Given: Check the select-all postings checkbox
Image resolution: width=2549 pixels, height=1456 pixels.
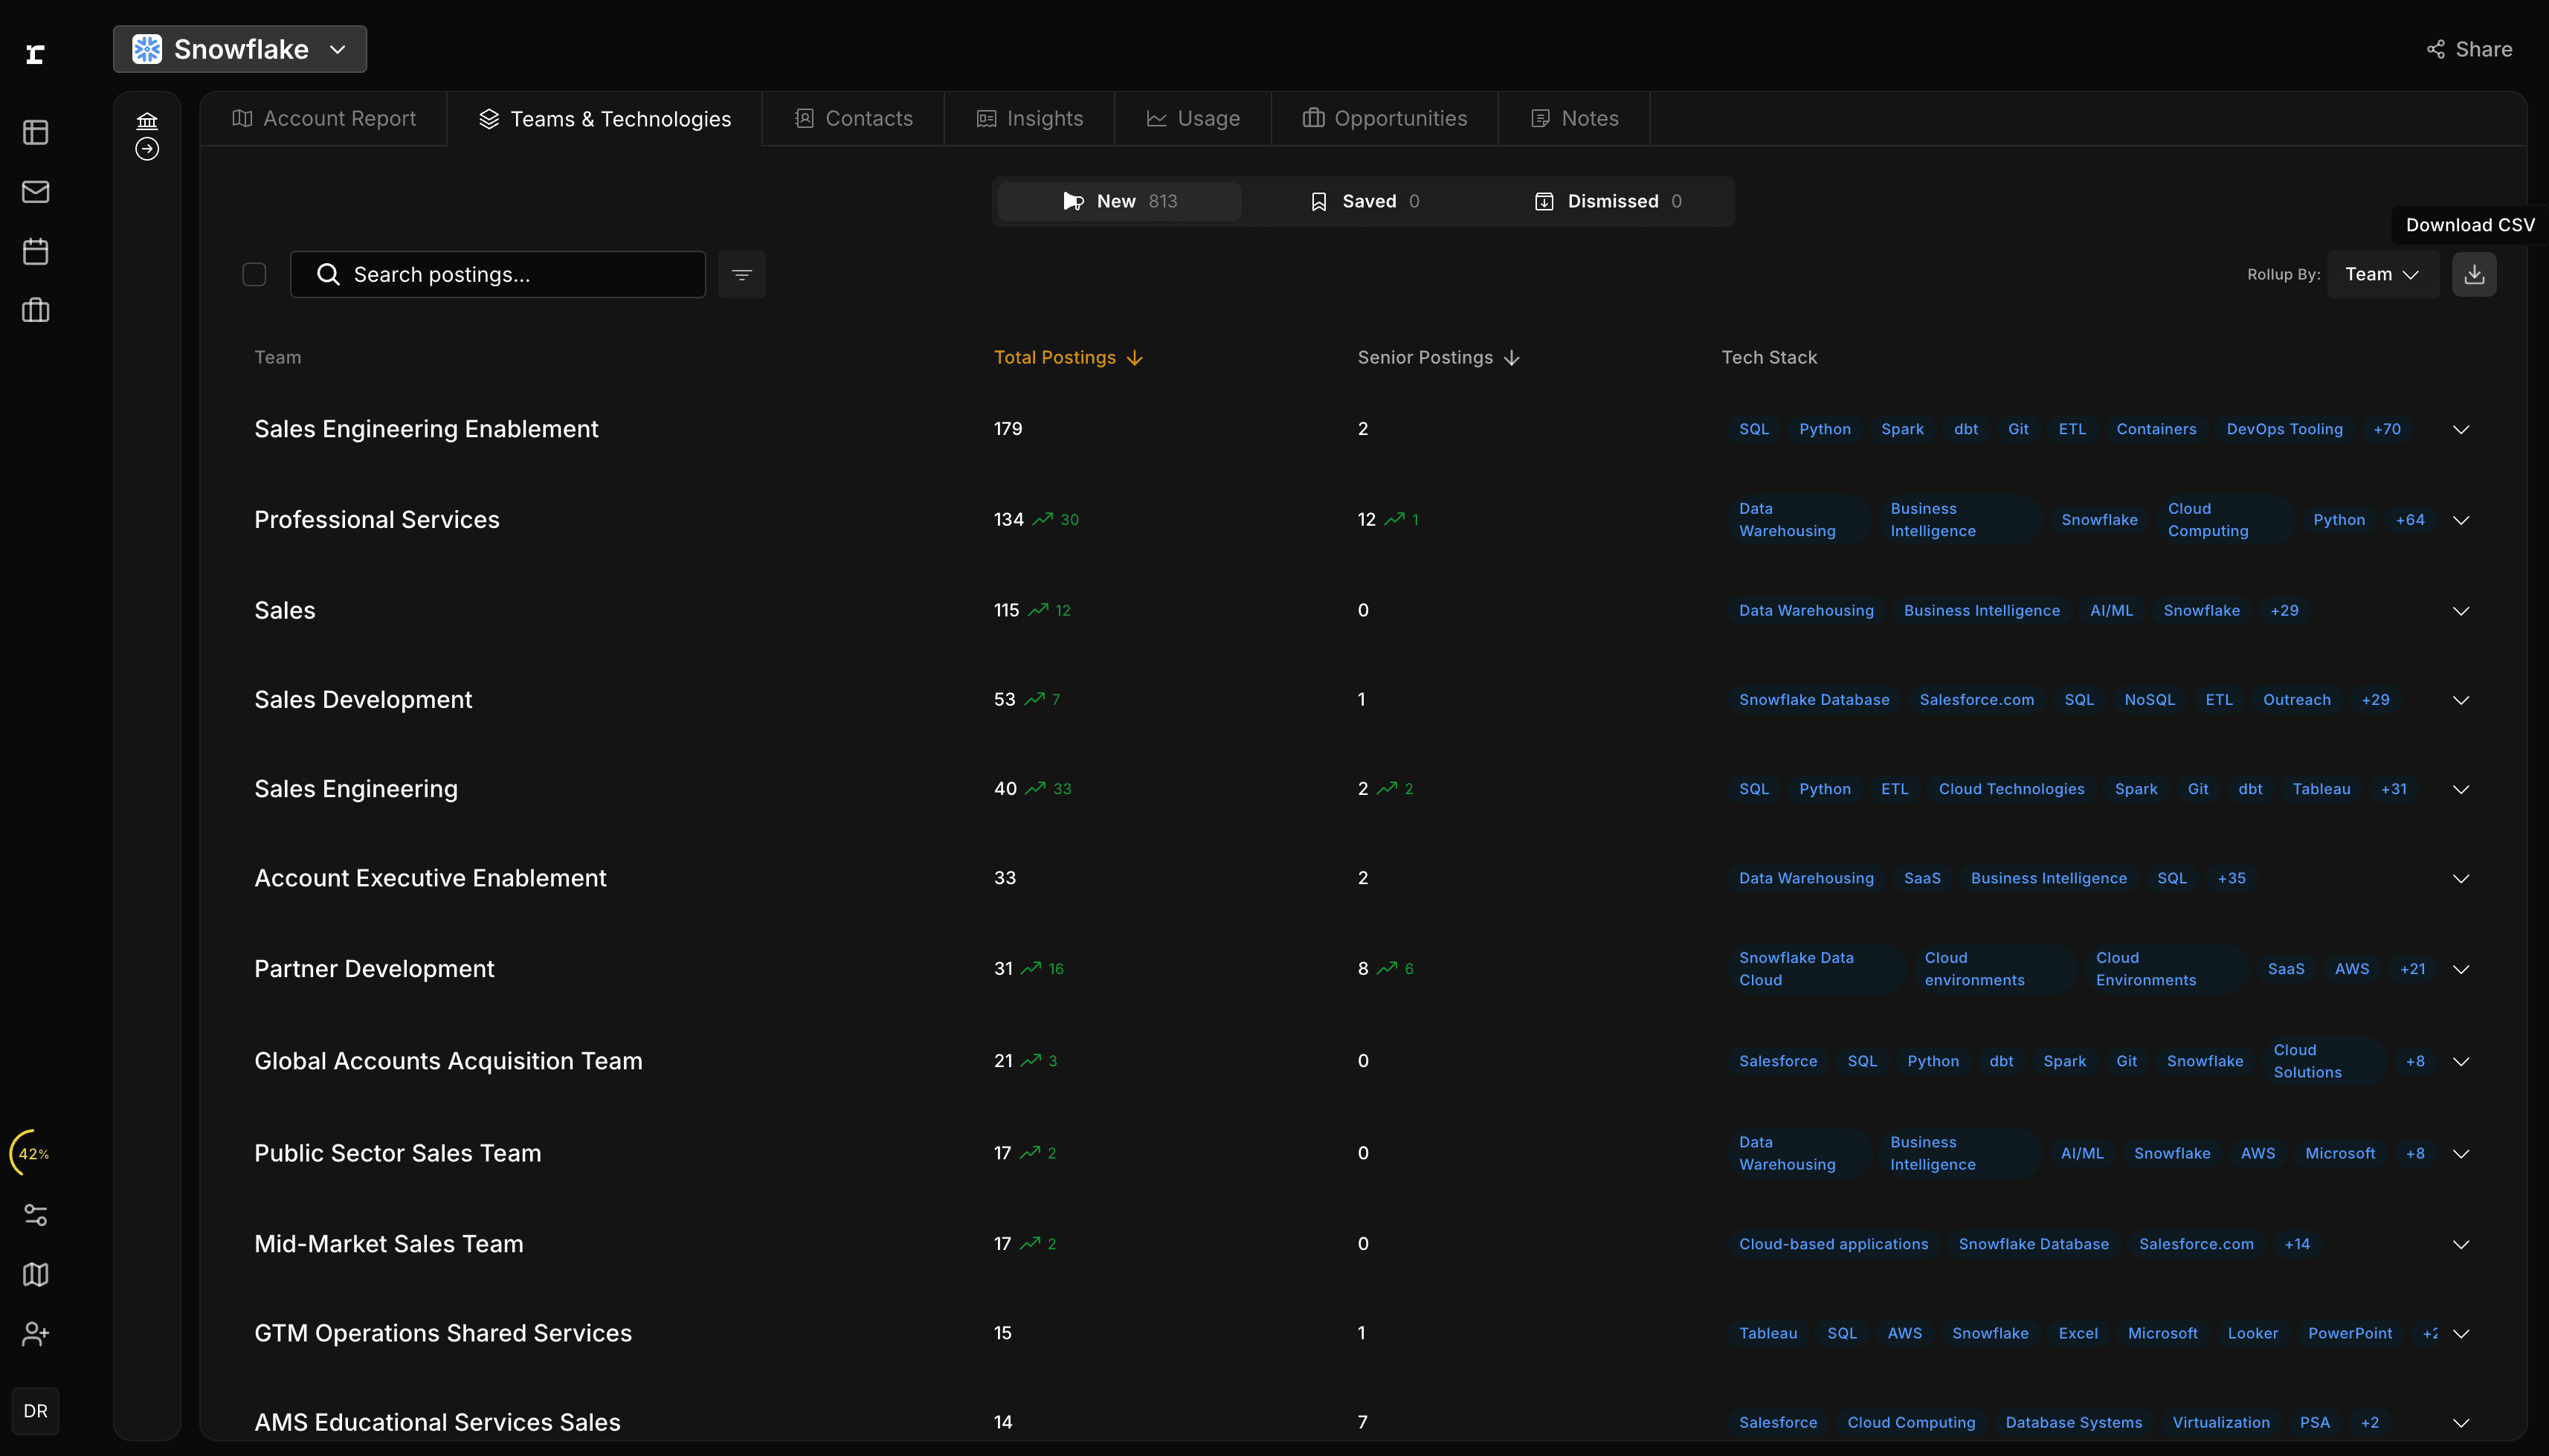Looking at the screenshot, I should (x=254, y=274).
